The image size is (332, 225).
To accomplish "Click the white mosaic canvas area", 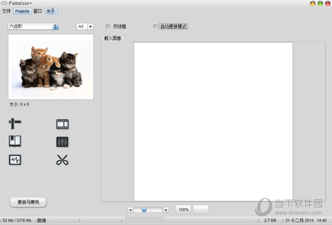I will tap(214, 122).
